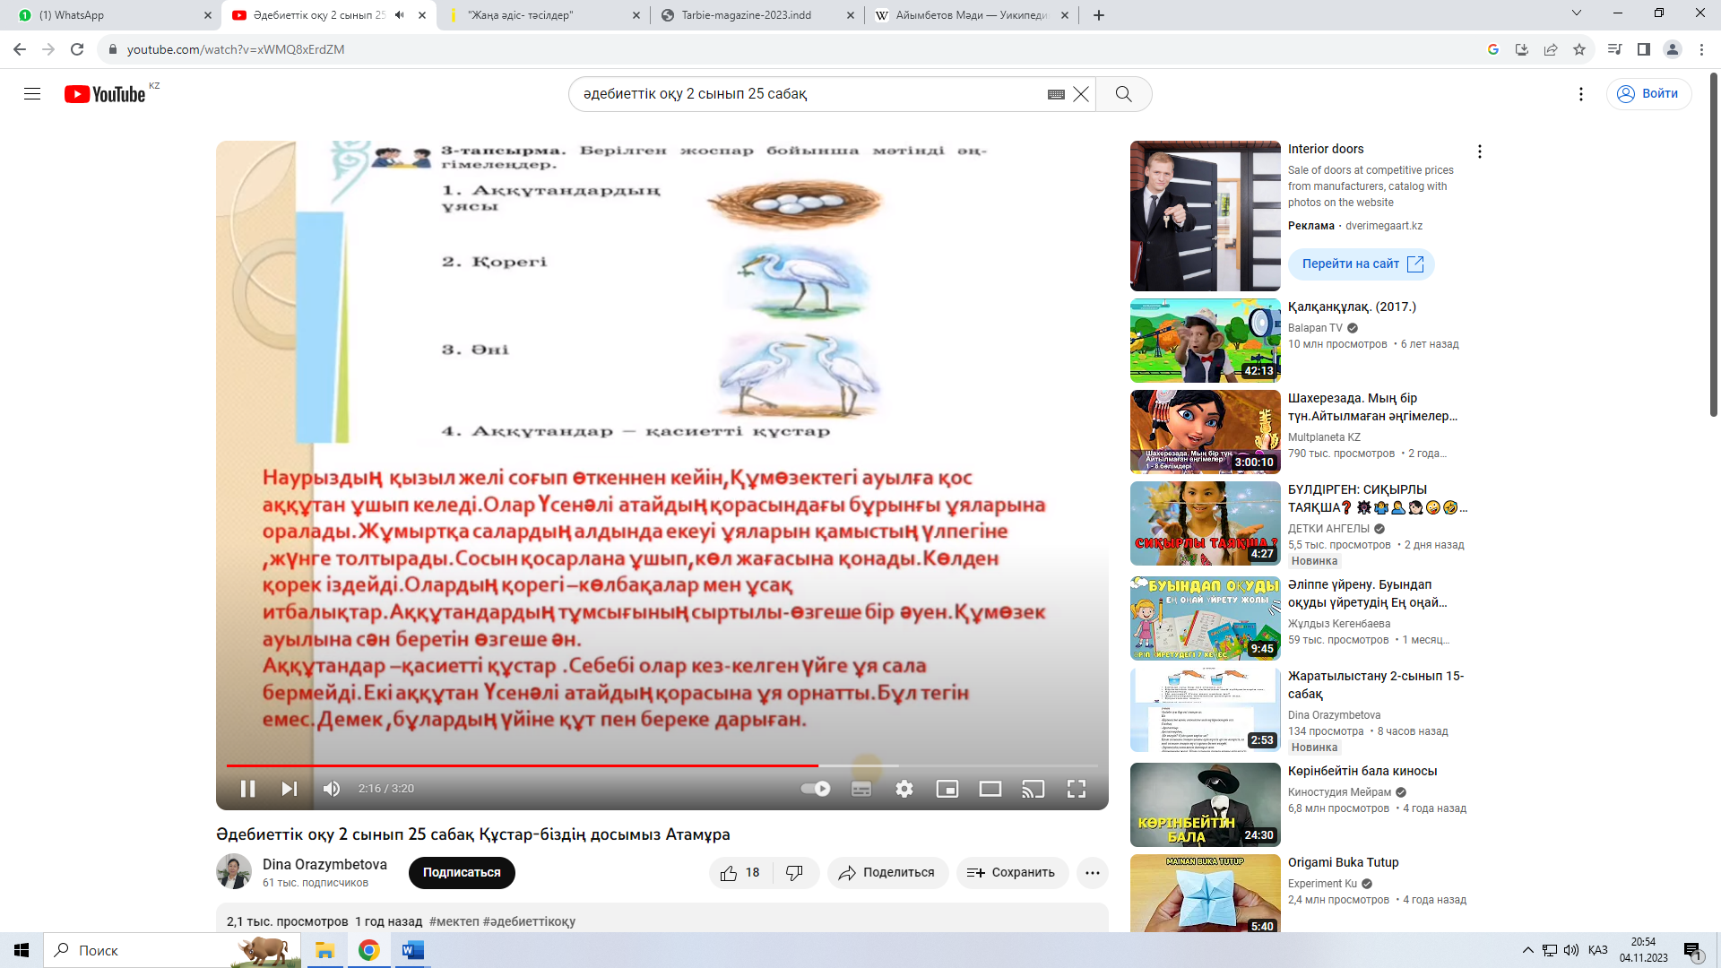Toggle the autoplay switch
Viewport: 1721px width, 968px height.
tap(816, 789)
